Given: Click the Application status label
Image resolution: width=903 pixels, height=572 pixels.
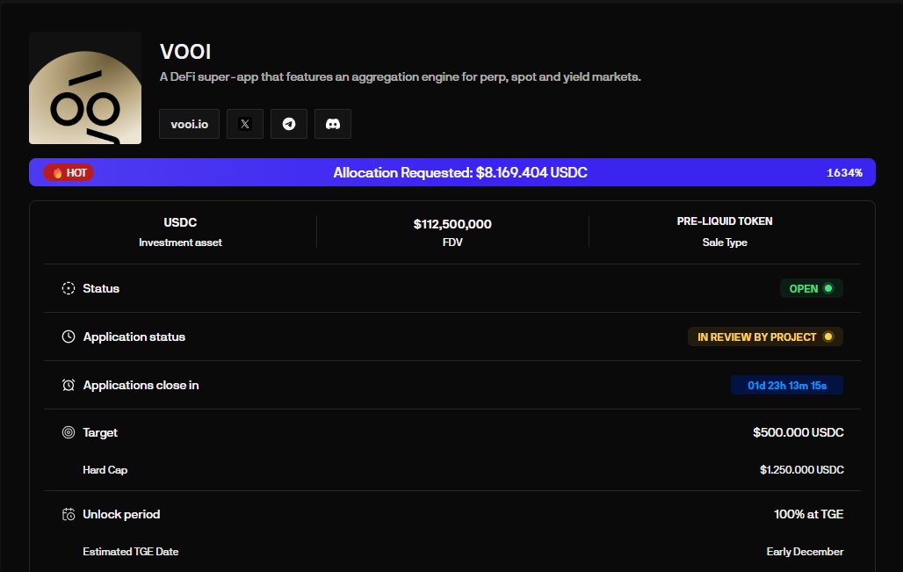Looking at the screenshot, I should point(134,337).
